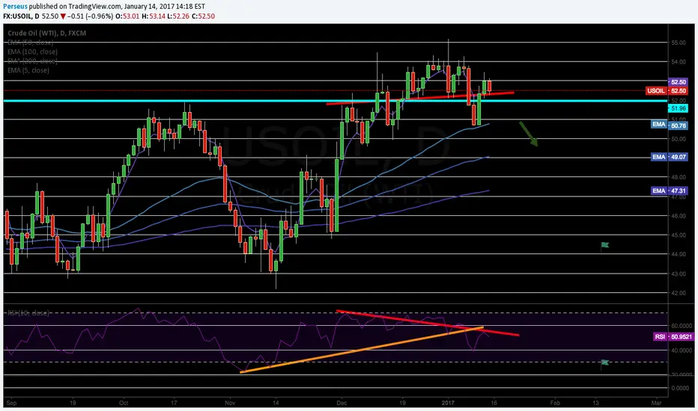Click the Nov date label on time axis
The height and width of the screenshot is (411, 698).
pos(230,403)
